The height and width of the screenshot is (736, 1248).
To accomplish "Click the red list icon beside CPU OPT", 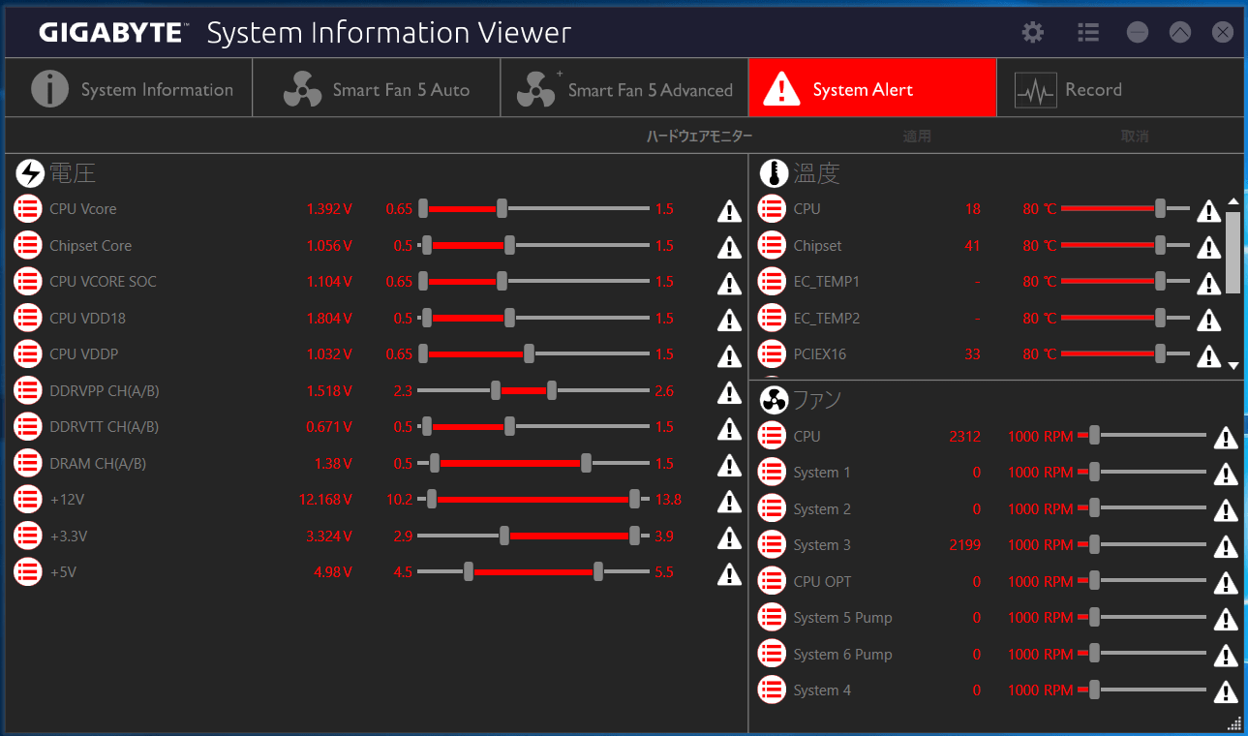I will (772, 582).
